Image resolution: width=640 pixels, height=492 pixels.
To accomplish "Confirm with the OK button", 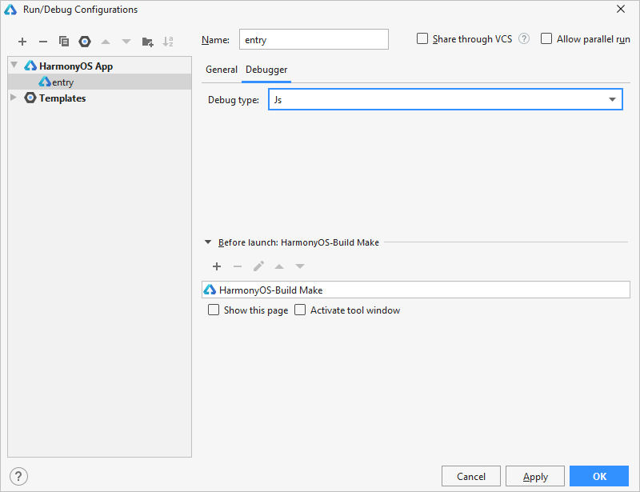I will pos(599,476).
